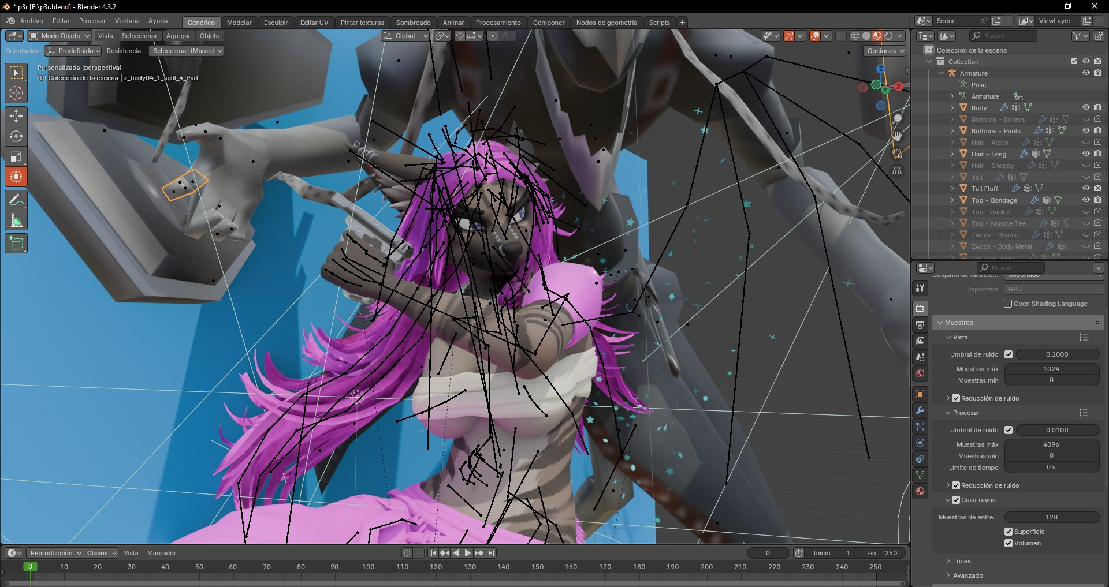
Task: Open the Output properties tab
Action: point(920,325)
